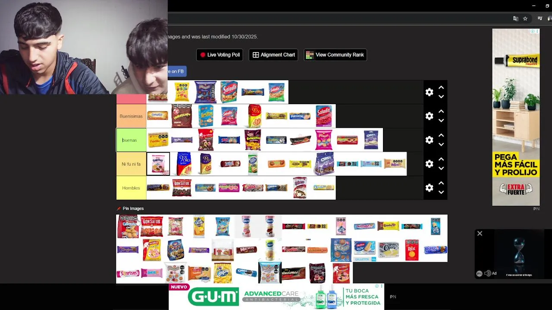Screen dimensions: 552x310
Task: Open settings gear for the Ni fu ni fa tier
Action: pyautogui.click(x=429, y=164)
